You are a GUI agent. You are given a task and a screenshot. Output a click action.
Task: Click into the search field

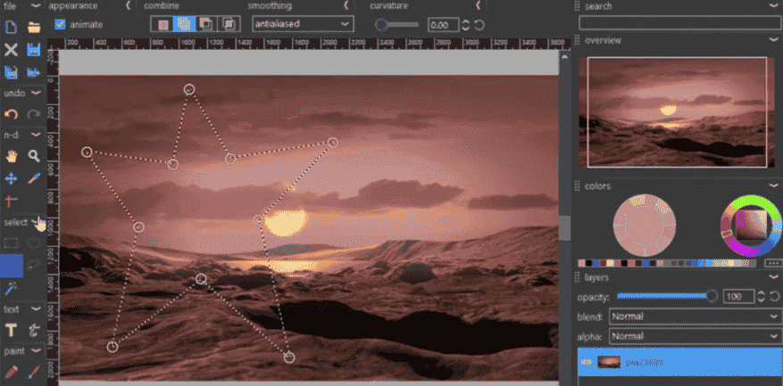point(679,23)
